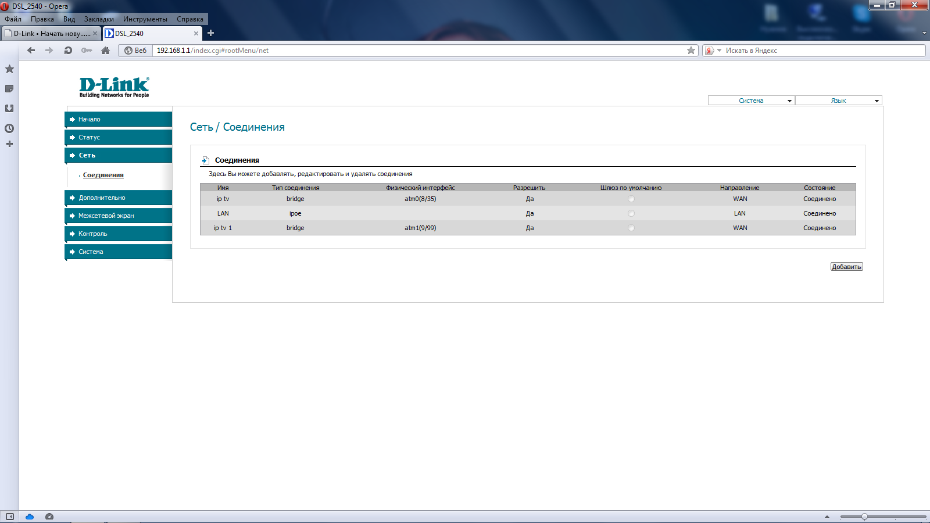Open the Downloads panel in sidebar
Screen dimensions: 930x523
point(9,109)
